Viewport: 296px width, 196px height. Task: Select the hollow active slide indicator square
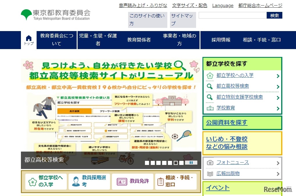[x=175, y=163]
